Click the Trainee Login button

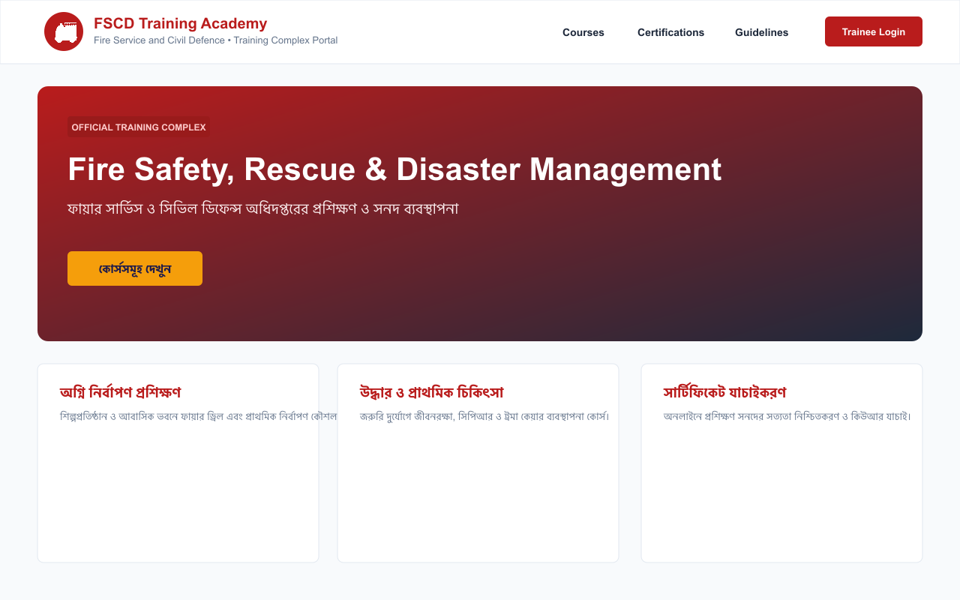(874, 31)
